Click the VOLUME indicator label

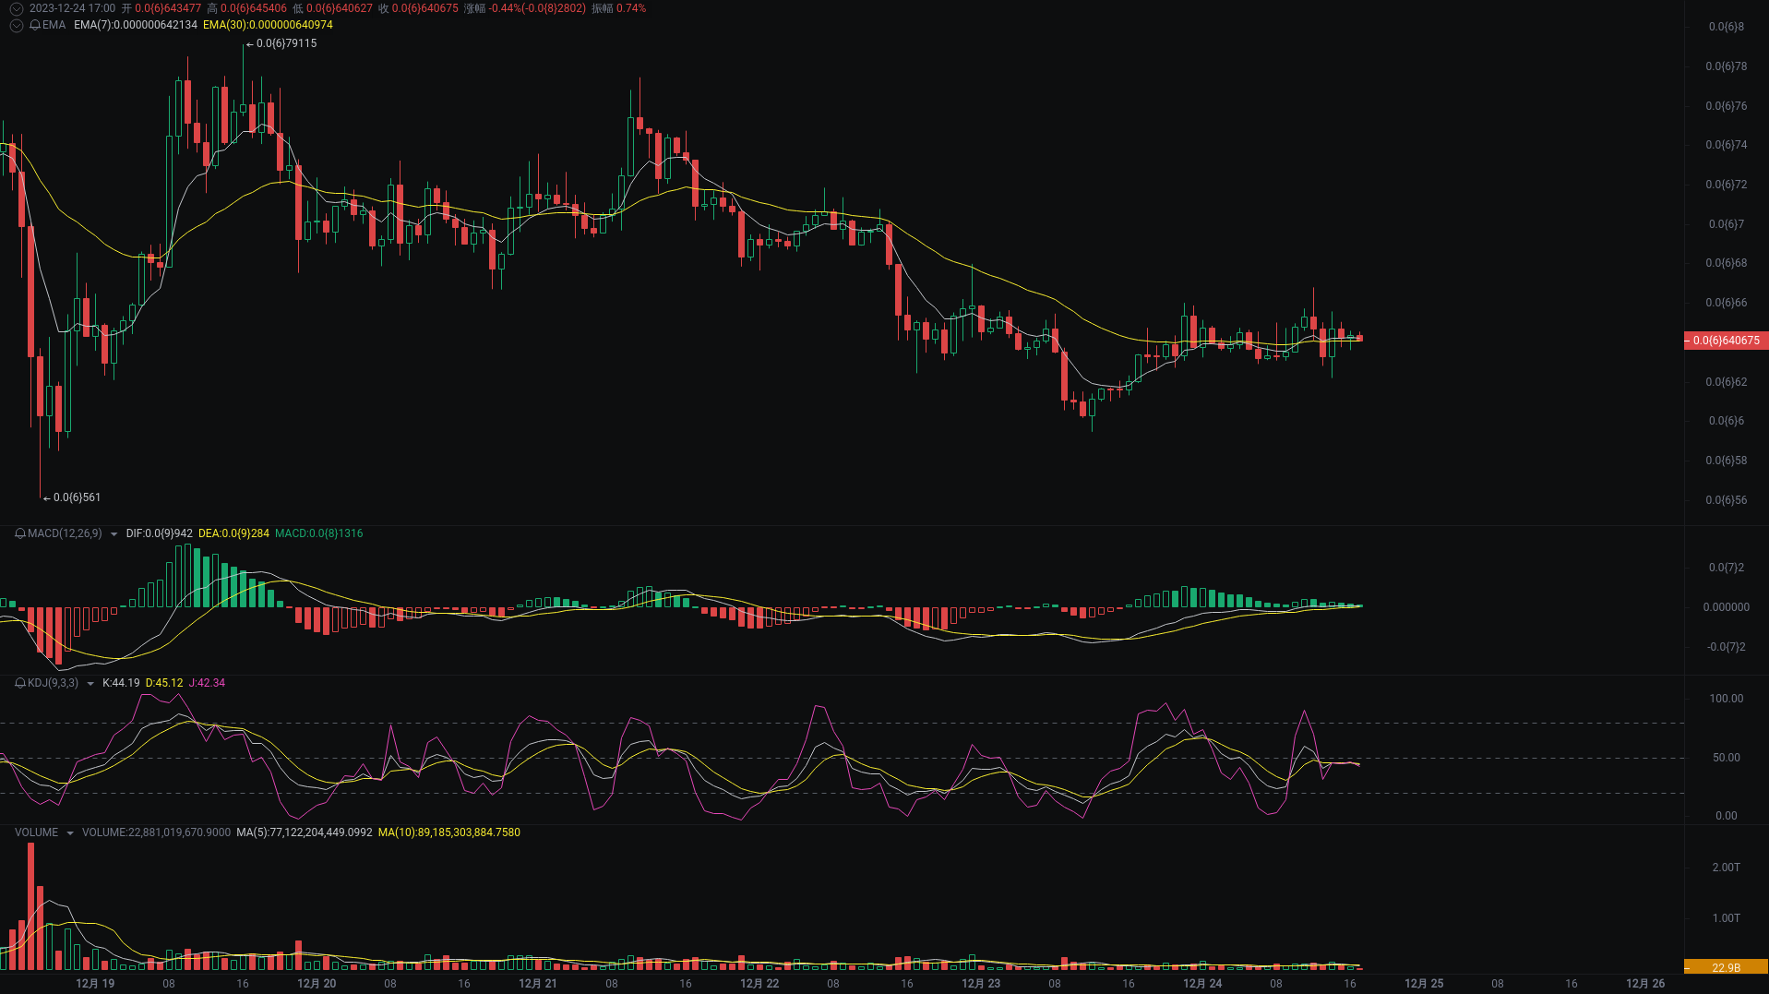[36, 832]
